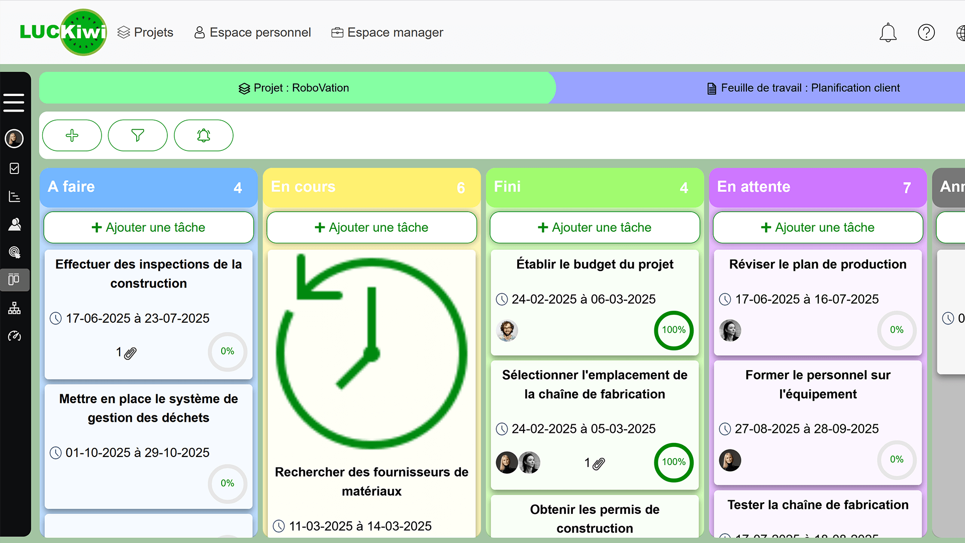Expand the 'En attente' column header
The image size is (965, 543).
coord(818,187)
